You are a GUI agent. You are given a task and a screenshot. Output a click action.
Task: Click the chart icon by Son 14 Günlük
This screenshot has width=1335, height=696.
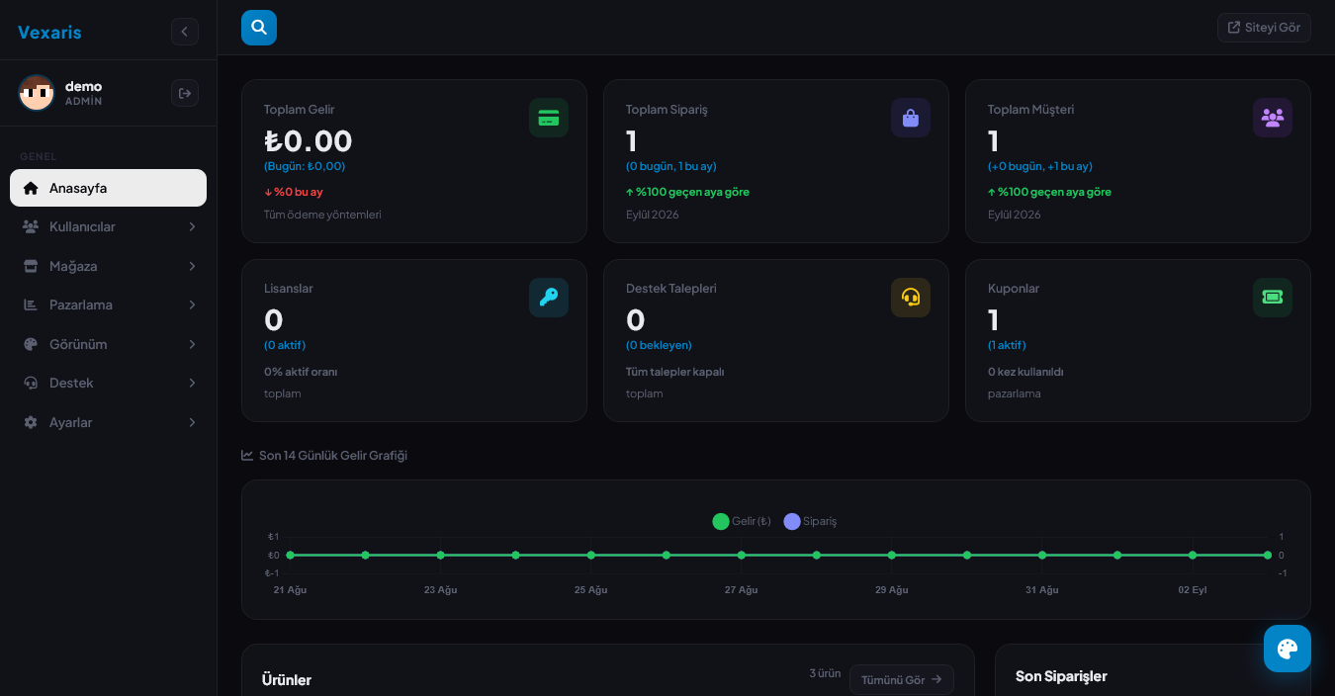[247, 455]
